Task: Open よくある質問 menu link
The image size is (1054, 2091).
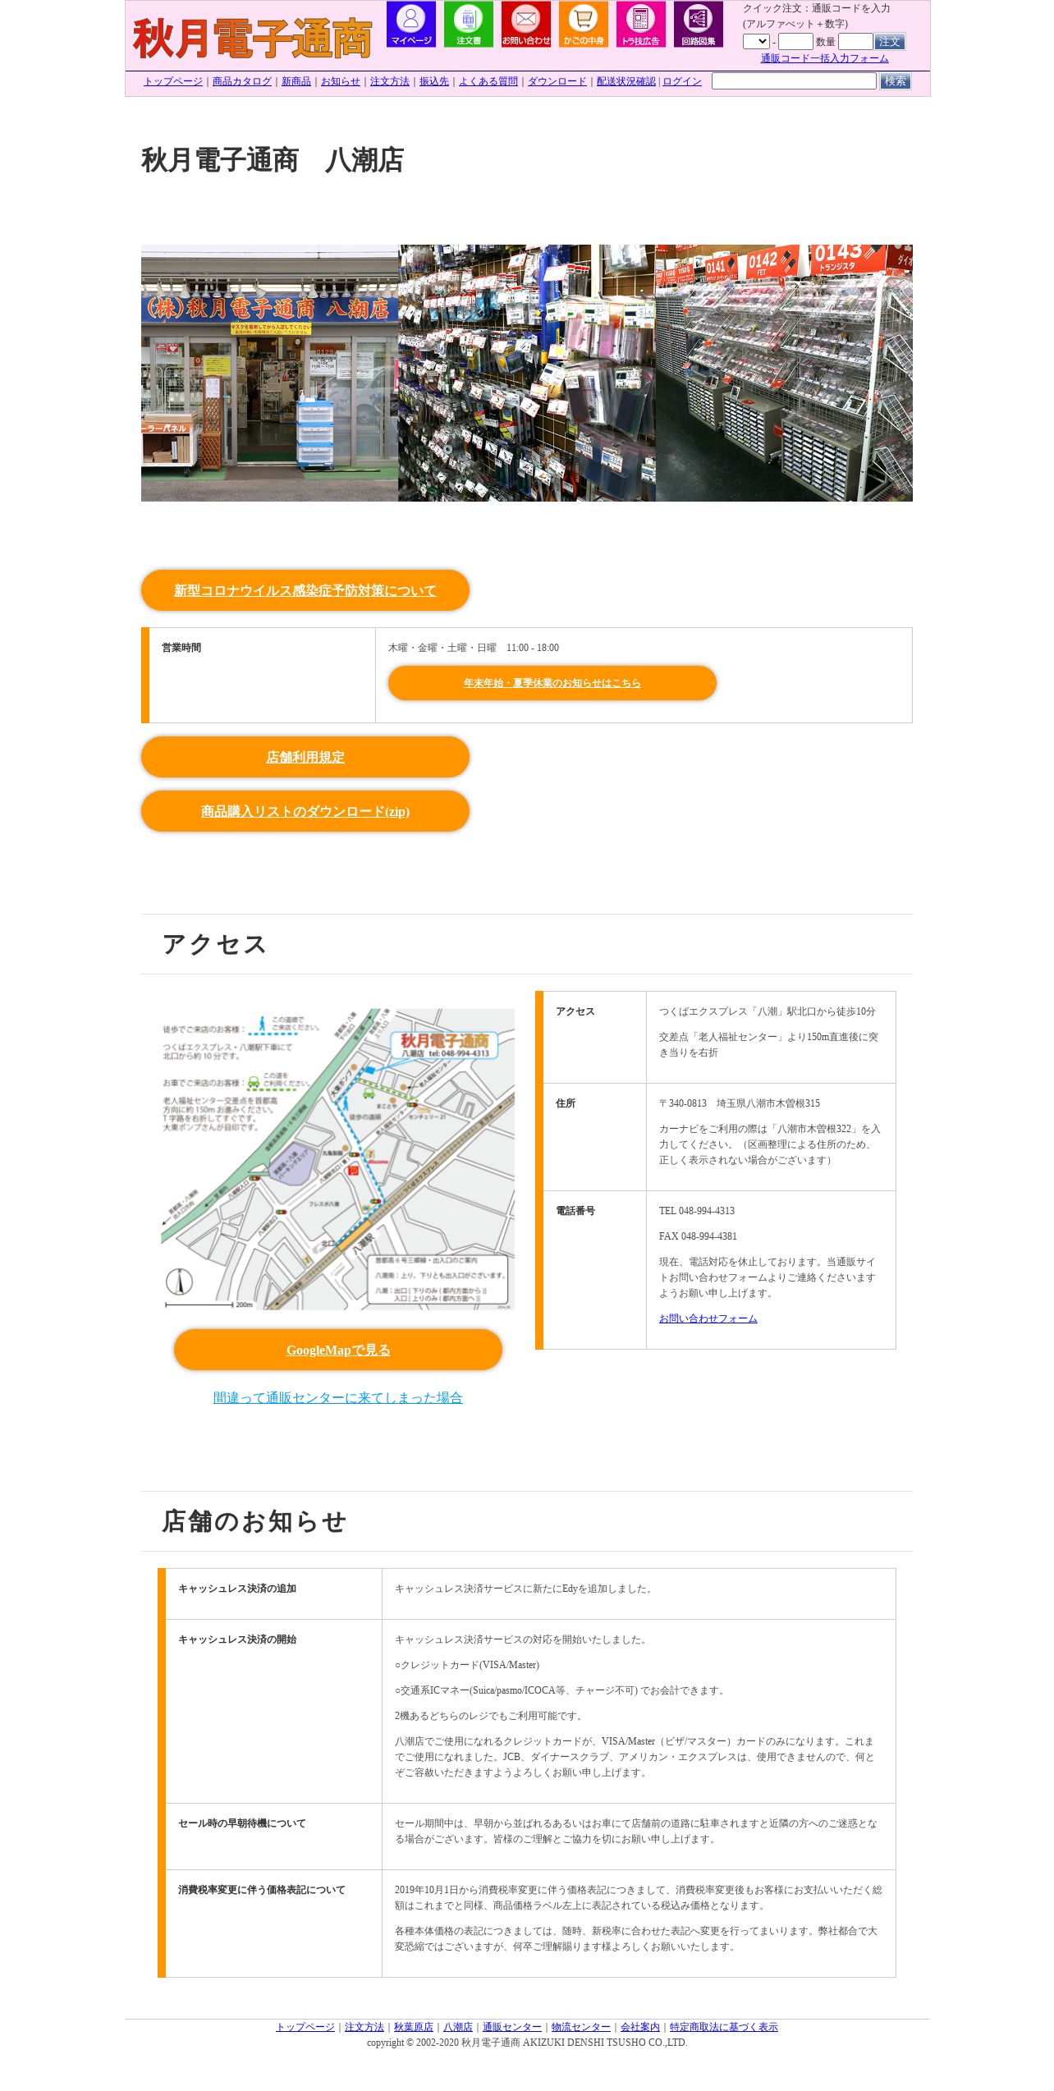Action: (x=488, y=81)
